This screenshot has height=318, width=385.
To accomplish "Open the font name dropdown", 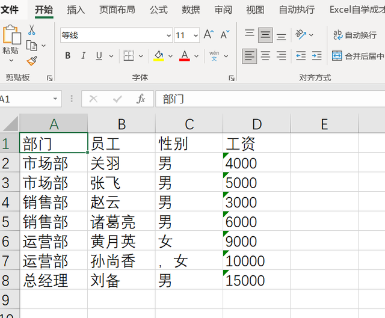I will pyautogui.click(x=168, y=35).
